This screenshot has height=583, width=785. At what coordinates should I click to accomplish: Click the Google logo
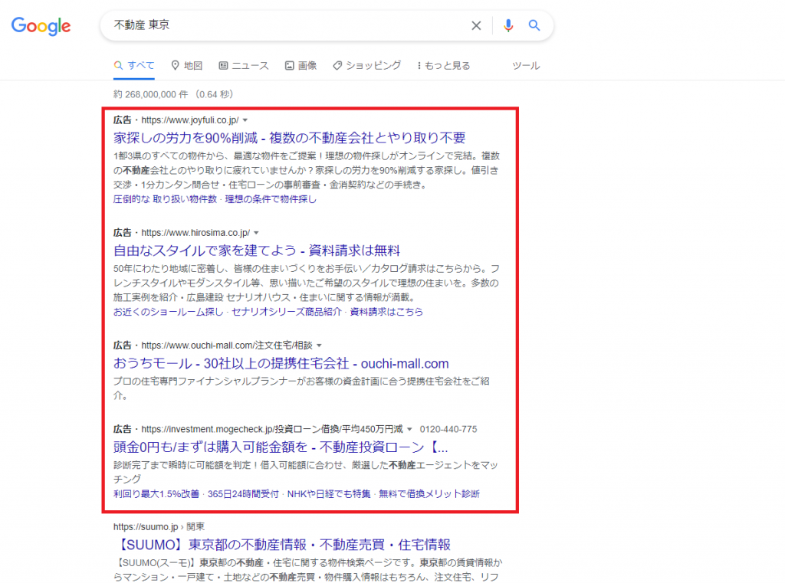[41, 26]
